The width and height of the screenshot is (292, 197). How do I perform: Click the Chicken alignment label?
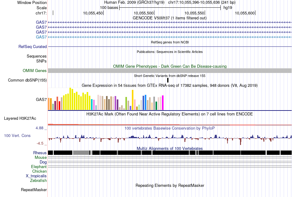point(39,171)
